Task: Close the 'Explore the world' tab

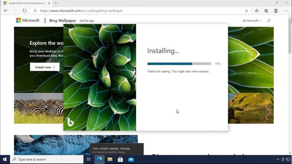Action: (x=49, y=3)
